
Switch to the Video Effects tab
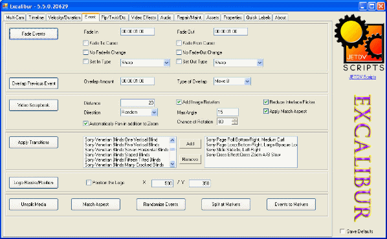point(144,17)
